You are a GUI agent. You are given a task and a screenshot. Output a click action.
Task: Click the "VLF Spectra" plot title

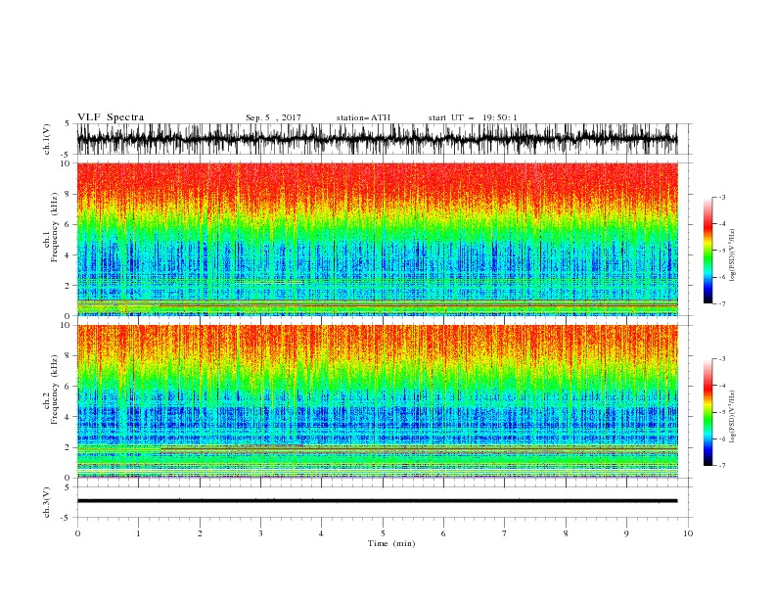pyautogui.click(x=111, y=117)
